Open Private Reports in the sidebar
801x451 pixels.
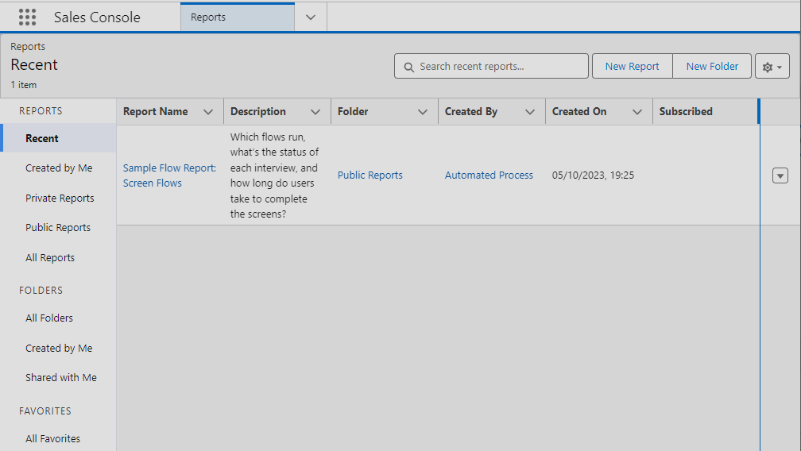click(x=60, y=198)
